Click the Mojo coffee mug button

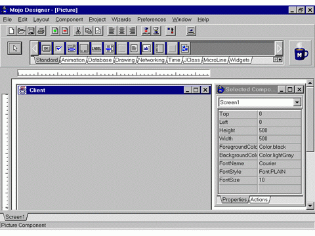click(x=301, y=52)
